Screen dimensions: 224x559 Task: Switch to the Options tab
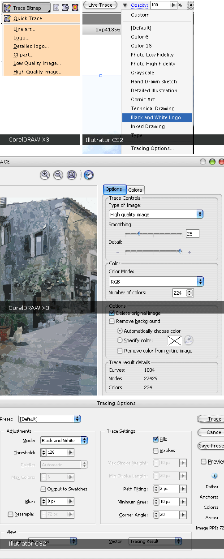[114, 189]
